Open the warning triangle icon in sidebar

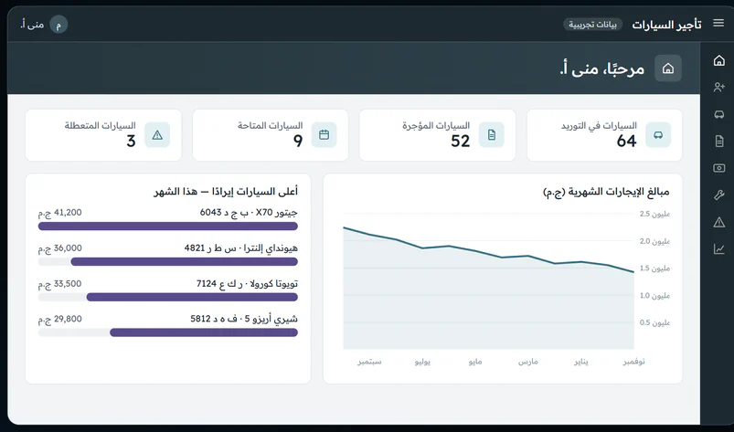[719, 222]
